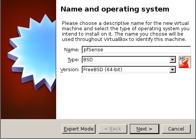Image resolution: width=196 pixels, height=139 pixels.
Task: Proceed with the Next button
Action: [144, 129]
